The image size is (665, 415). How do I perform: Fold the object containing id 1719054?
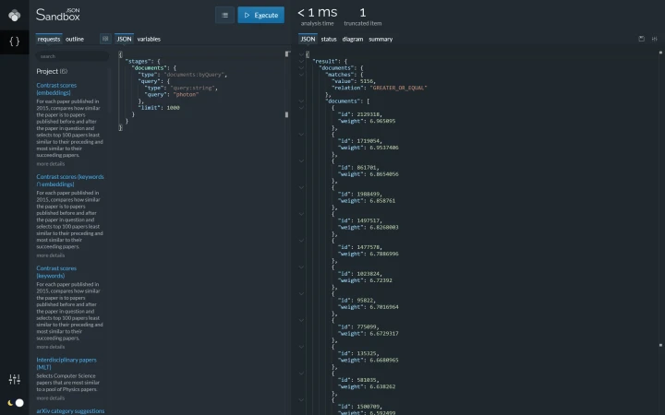tap(301, 135)
